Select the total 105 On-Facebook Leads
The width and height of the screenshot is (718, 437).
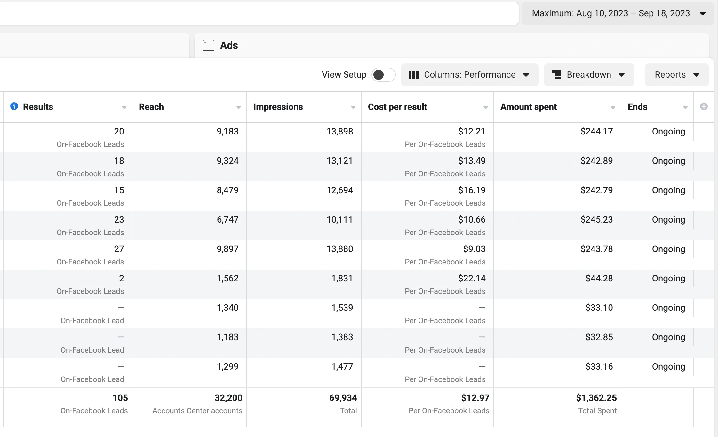click(120, 398)
